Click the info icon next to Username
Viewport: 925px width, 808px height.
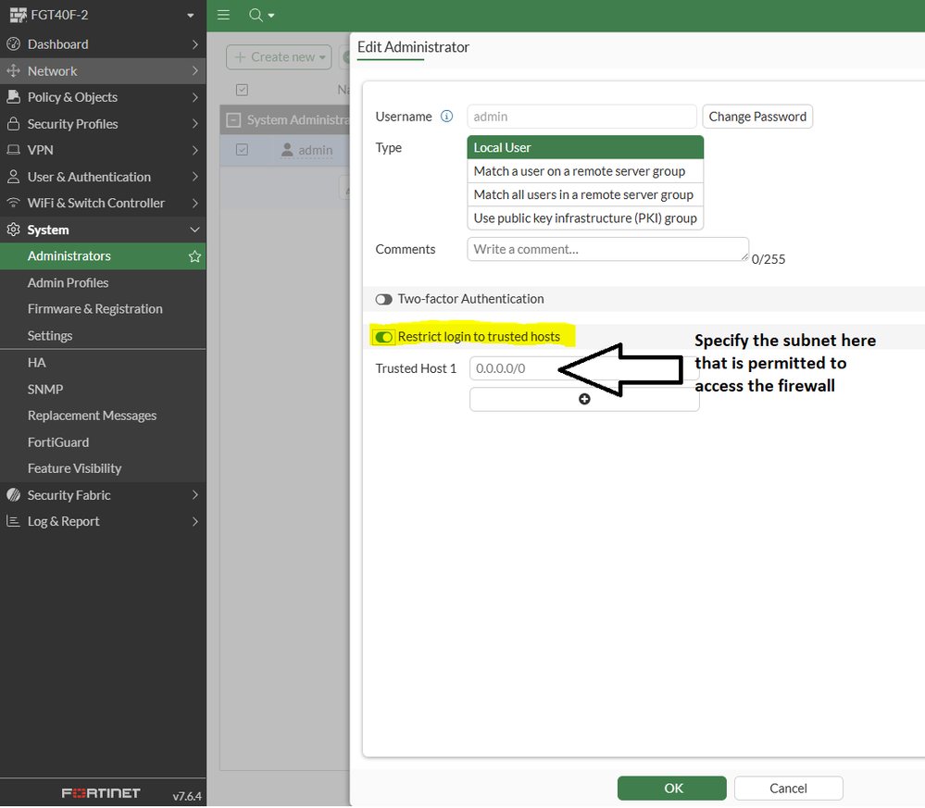coord(447,117)
